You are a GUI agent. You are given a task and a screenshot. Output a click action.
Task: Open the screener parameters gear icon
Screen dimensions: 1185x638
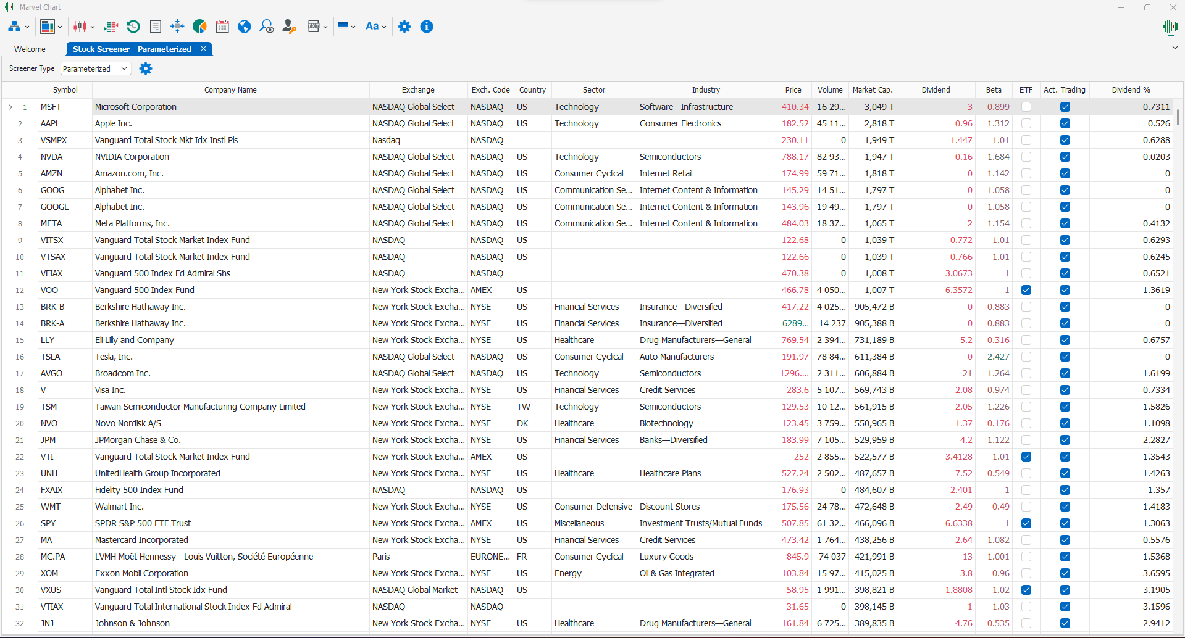pos(146,68)
